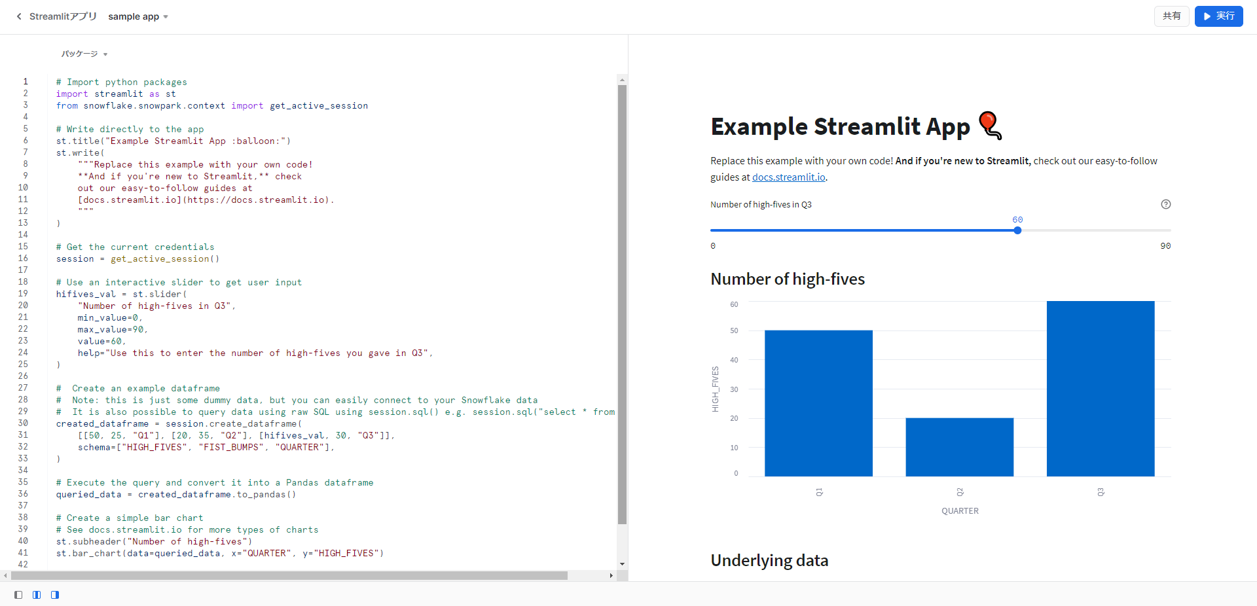Click the Q2 bar in the chart
This screenshot has height=606, width=1257.
959,447
